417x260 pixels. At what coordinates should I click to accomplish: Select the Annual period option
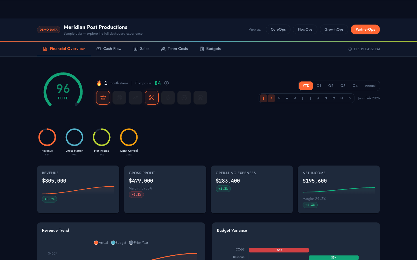pyautogui.click(x=370, y=86)
